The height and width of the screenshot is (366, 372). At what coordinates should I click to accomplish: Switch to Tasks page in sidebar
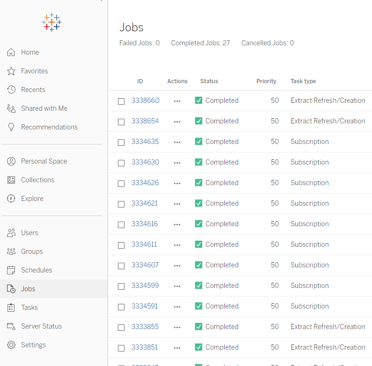[29, 308]
